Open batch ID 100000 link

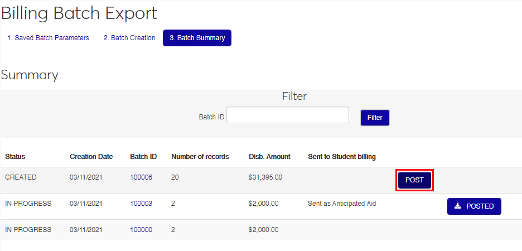click(x=141, y=230)
